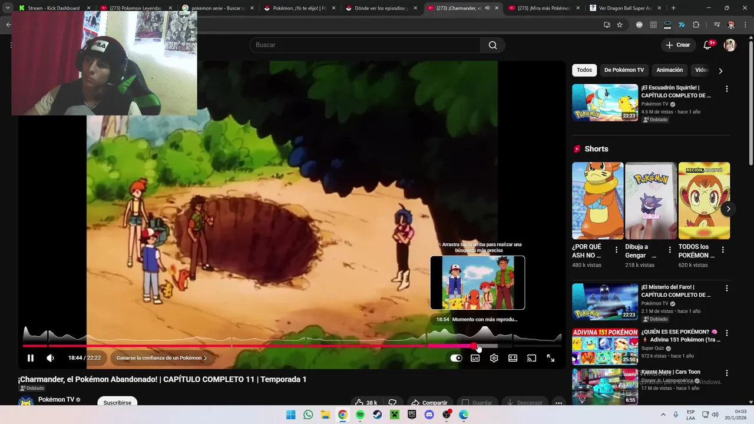Screen dimensions: 754x424
Task: Switch to 'Stream - Kick Dashboard' browser tab
Action: click(x=54, y=8)
